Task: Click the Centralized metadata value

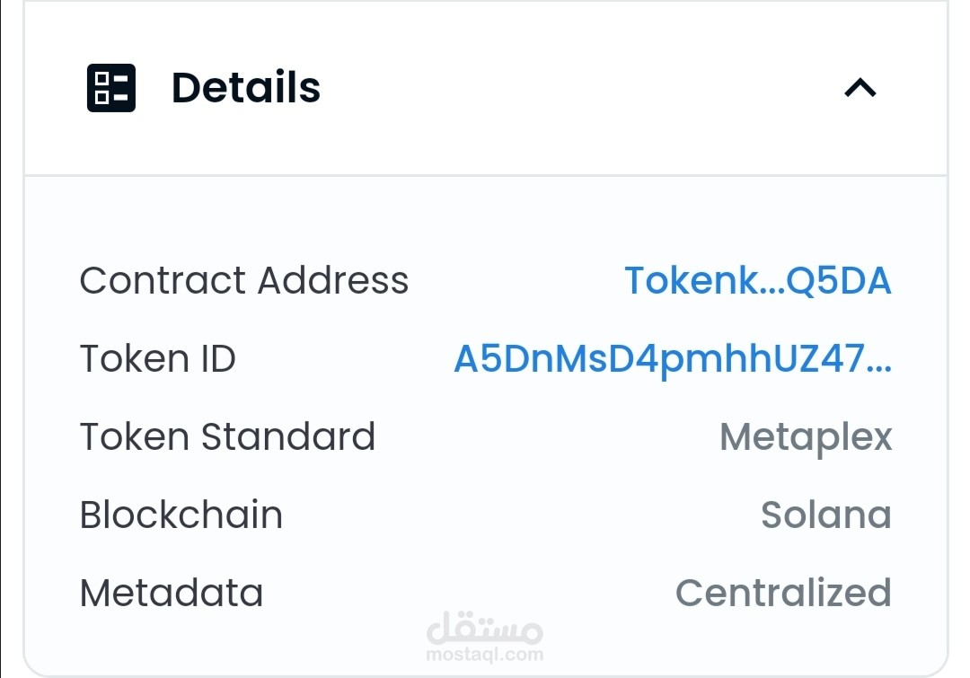Action: click(782, 593)
